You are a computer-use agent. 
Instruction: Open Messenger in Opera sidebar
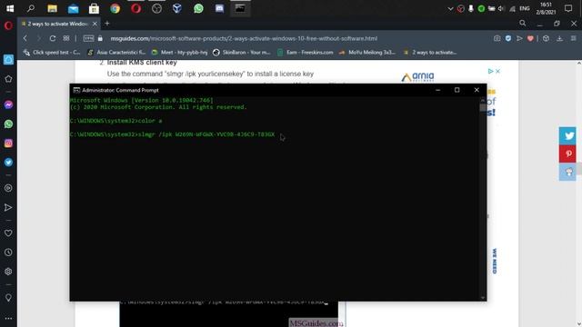click(8, 105)
